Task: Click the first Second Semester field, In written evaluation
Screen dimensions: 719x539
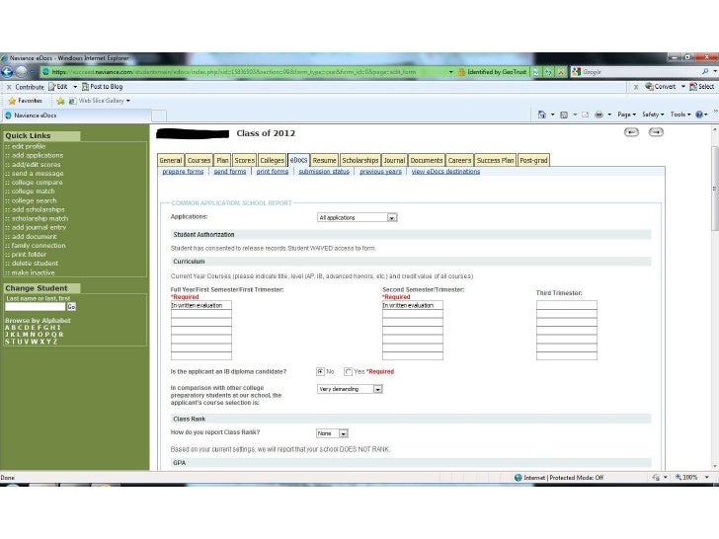Action: tap(413, 305)
